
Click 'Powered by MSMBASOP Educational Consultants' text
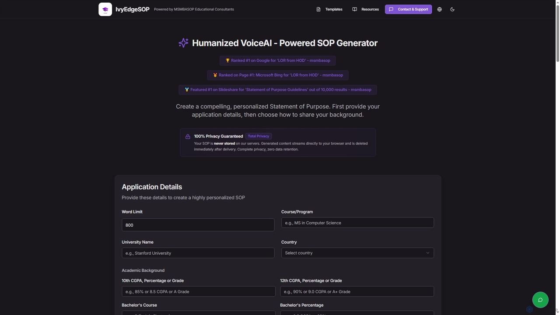[x=194, y=9]
